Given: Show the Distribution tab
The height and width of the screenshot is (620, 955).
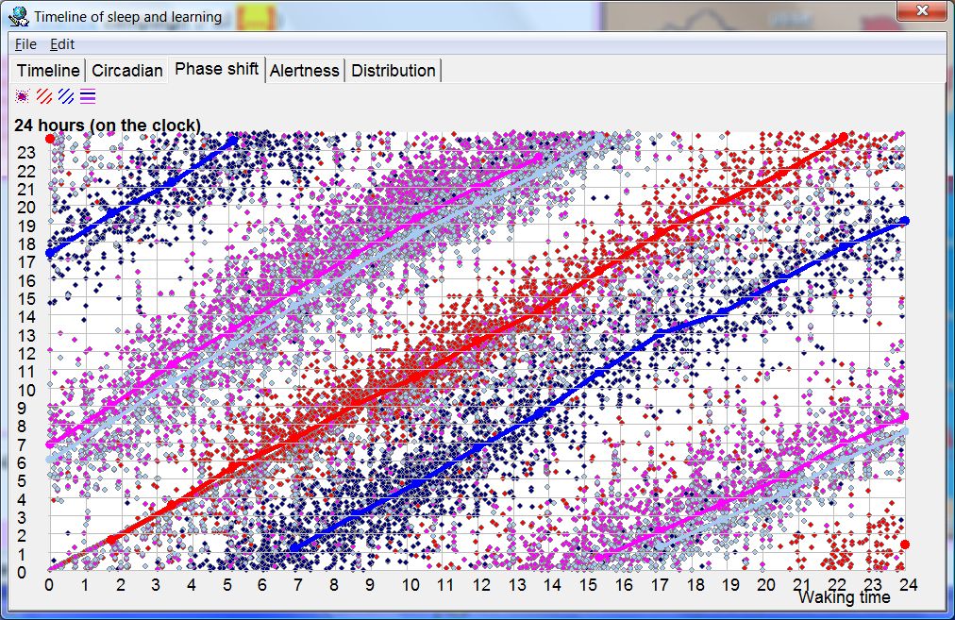Looking at the screenshot, I should coord(394,71).
